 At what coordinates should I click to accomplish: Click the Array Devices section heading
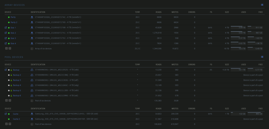(15, 5)
